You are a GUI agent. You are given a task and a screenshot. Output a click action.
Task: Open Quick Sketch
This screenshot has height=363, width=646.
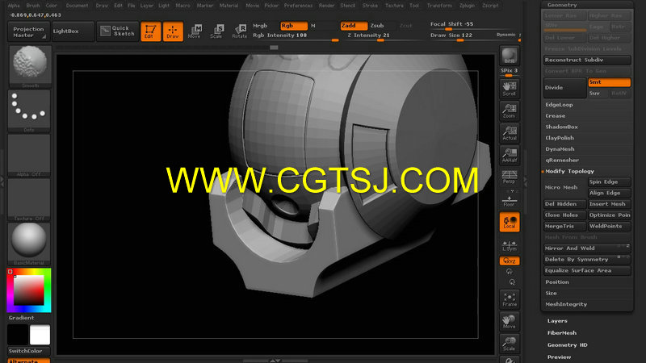[117, 31]
